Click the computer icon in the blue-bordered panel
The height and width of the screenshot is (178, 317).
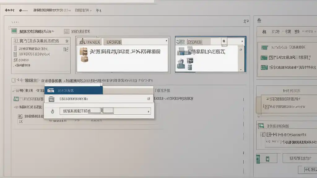[181, 51]
